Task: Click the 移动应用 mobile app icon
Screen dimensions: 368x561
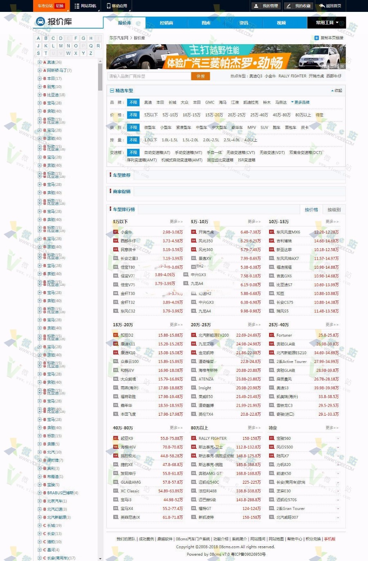Action: pos(108,5)
